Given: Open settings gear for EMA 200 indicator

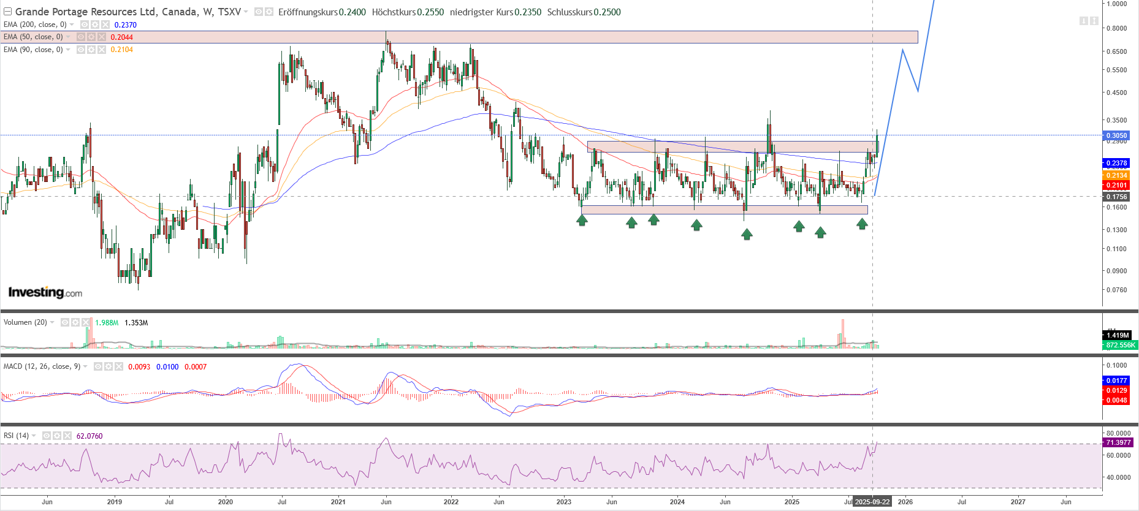Looking at the screenshot, I should point(95,25).
